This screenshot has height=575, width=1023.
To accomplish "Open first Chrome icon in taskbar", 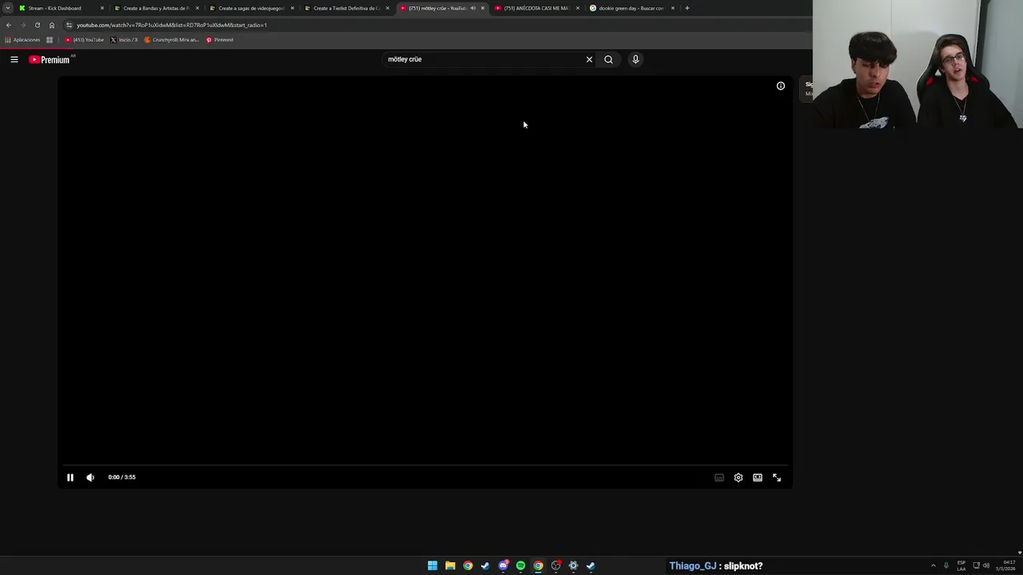I will pos(468,565).
